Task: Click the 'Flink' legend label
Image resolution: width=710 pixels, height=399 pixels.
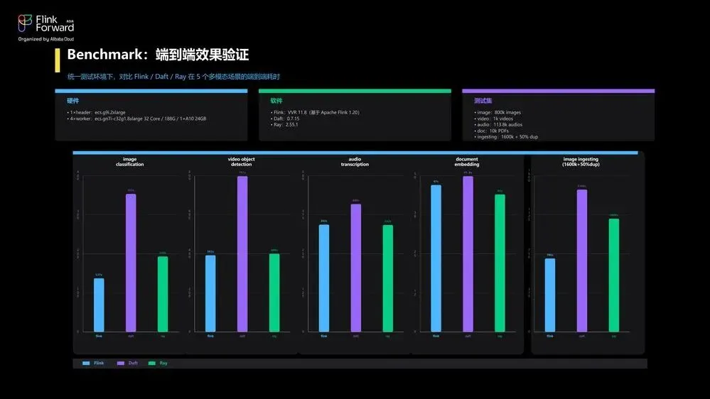Action: point(99,363)
